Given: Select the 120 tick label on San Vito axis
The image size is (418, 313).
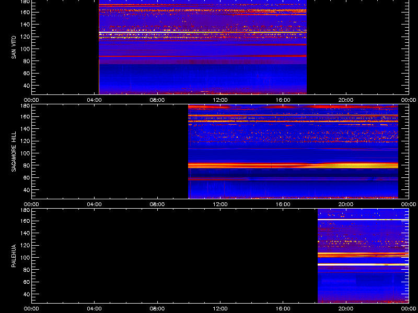Looking at the screenshot, I should coord(25,37).
